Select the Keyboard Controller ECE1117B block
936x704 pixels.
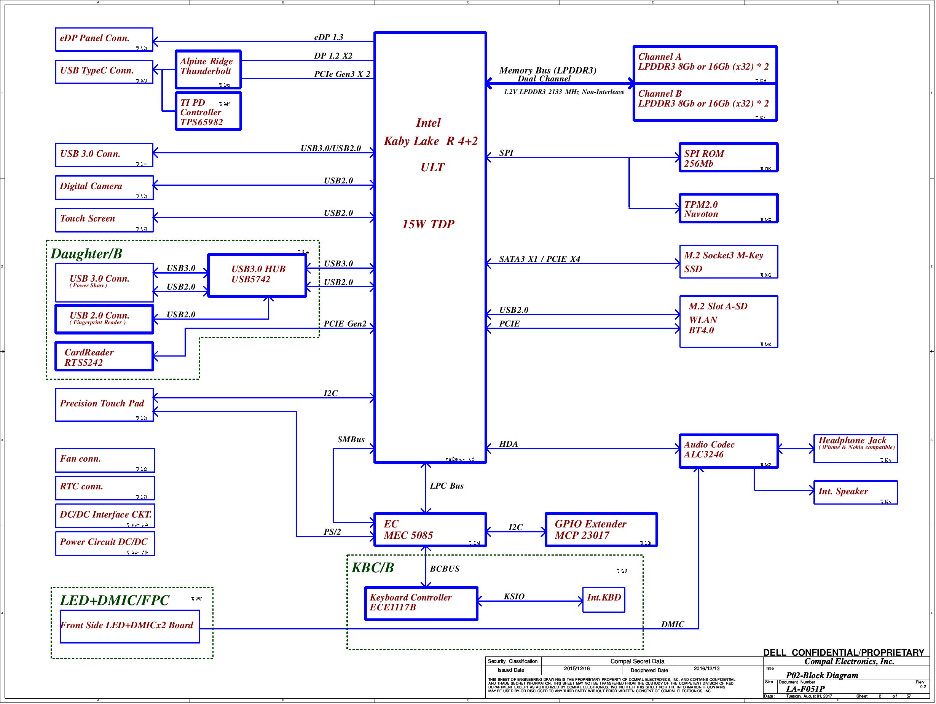point(421,604)
